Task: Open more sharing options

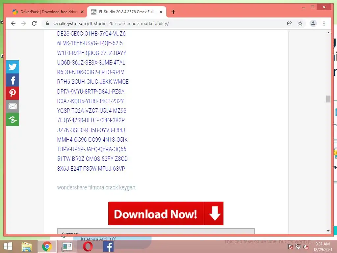Action: 13,119
